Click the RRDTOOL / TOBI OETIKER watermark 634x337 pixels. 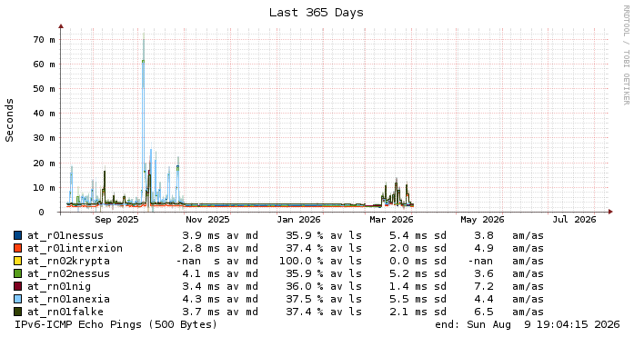[626, 55]
